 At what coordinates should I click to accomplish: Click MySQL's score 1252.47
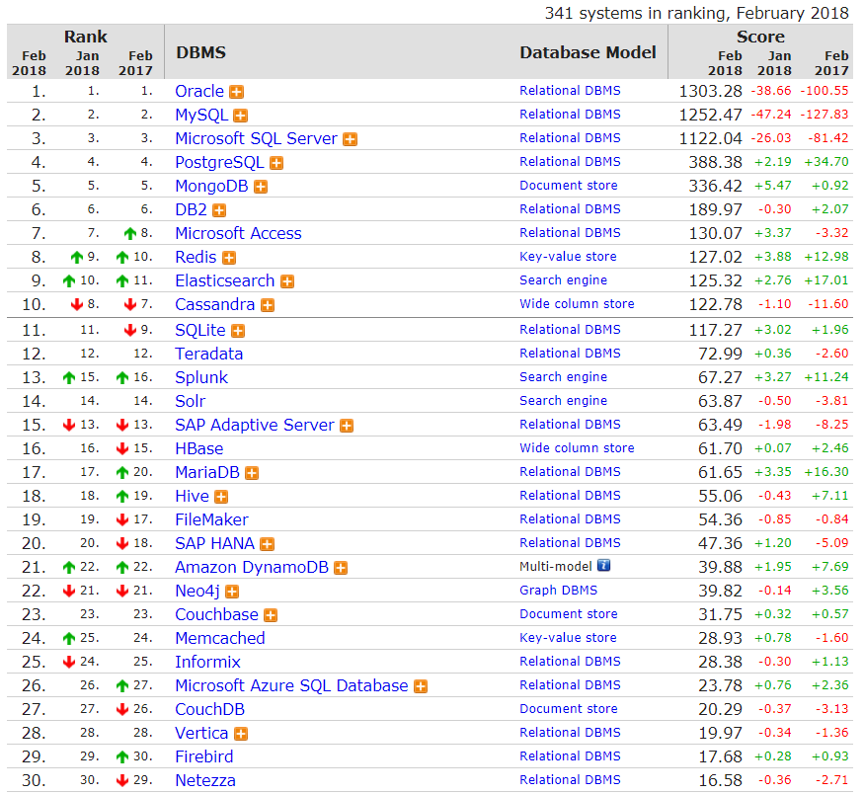(x=710, y=115)
